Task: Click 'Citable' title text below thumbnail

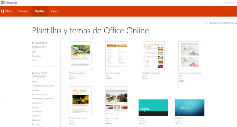Action: [142, 118]
